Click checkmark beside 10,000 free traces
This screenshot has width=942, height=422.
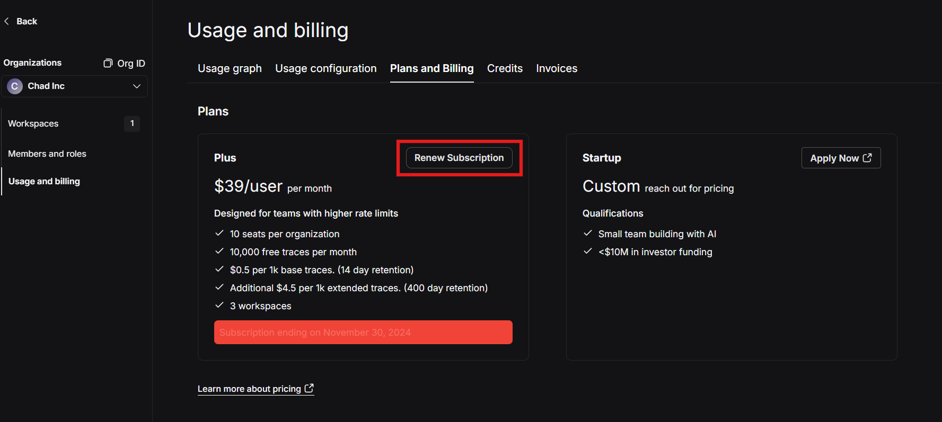219,251
